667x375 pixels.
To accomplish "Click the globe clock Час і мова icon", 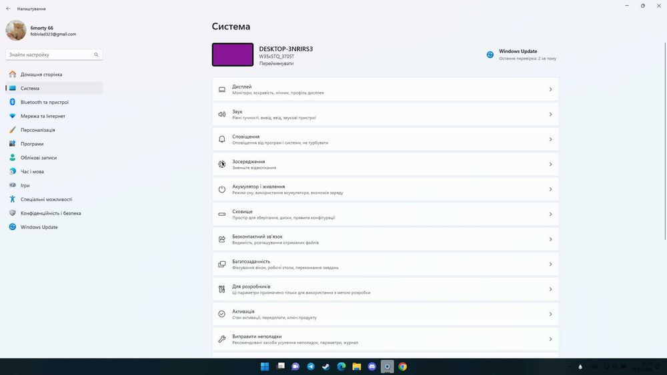I will pos(12,171).
